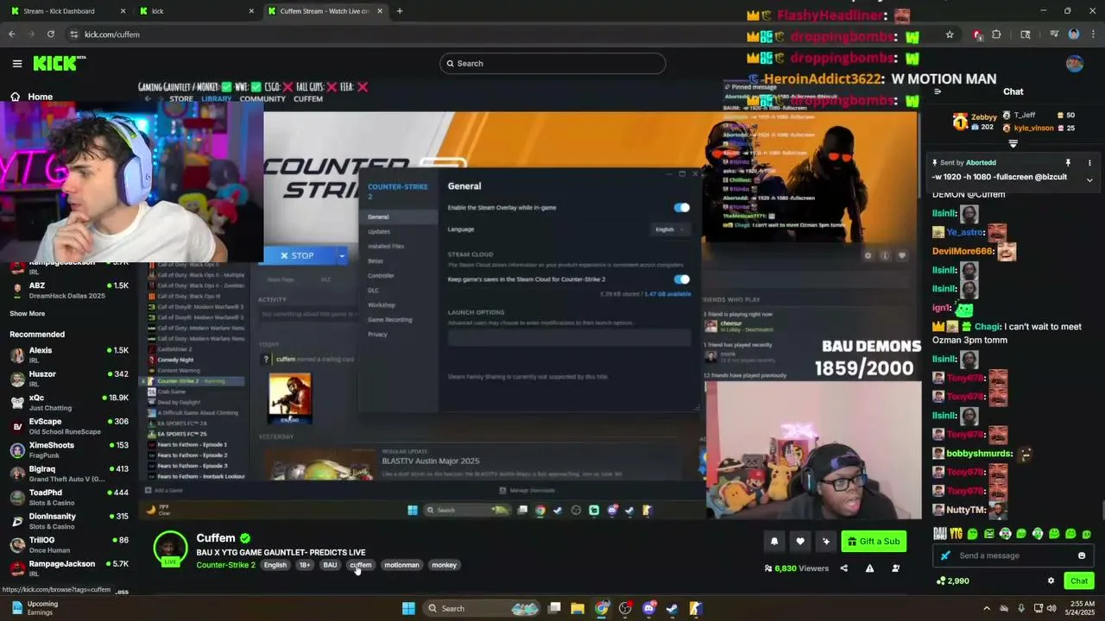This screenshot has height=621, width=1105.
Task: Open ToadPhd's recommended channel
Action: pyautogui.click(x=69, y=498)
